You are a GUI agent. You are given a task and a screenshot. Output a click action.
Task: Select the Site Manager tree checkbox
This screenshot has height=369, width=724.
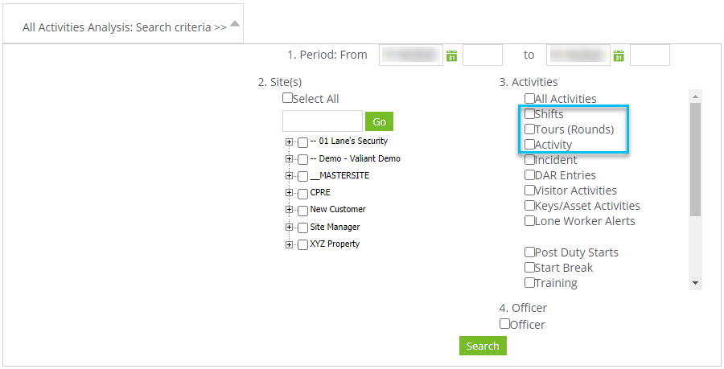pos(302,228)
